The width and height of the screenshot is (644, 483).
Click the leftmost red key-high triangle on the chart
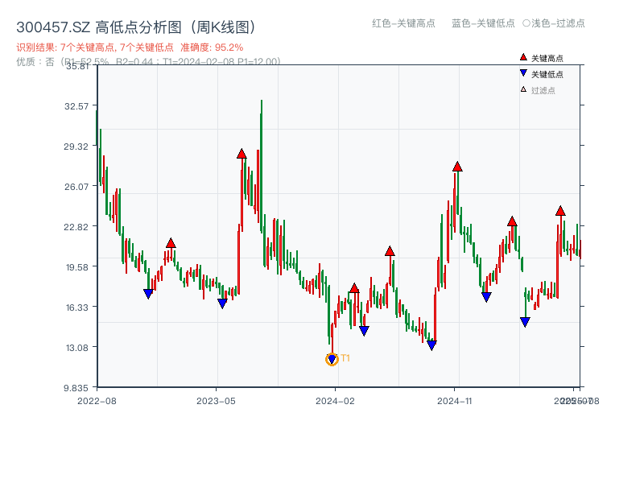click(170, 242)
